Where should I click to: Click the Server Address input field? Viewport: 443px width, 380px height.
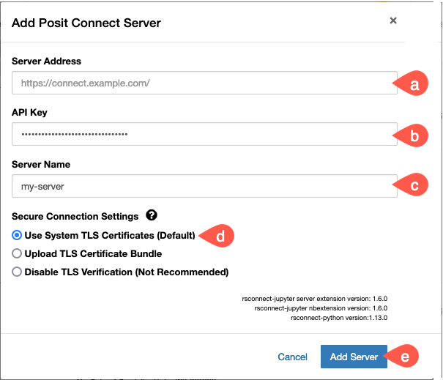[x=204, y=83]
